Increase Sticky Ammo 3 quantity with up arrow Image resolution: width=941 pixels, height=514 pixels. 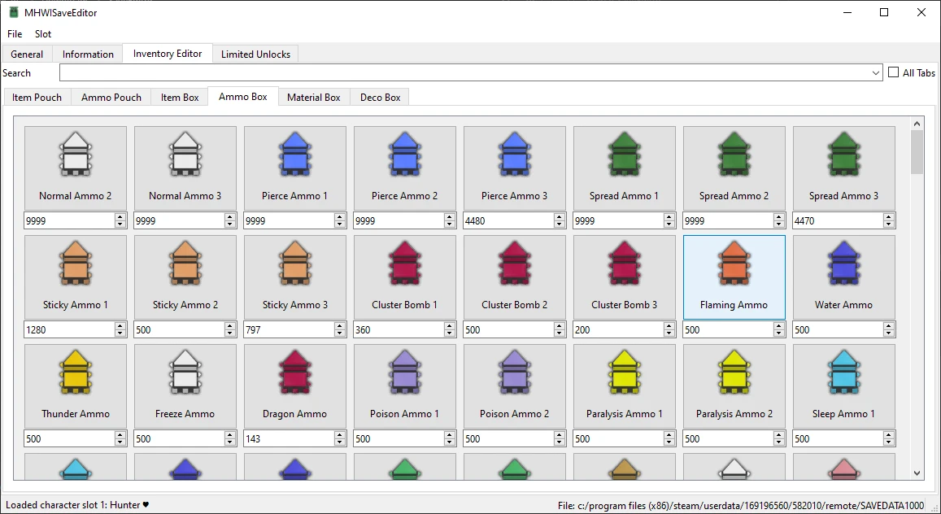click(x=340, y=326)
